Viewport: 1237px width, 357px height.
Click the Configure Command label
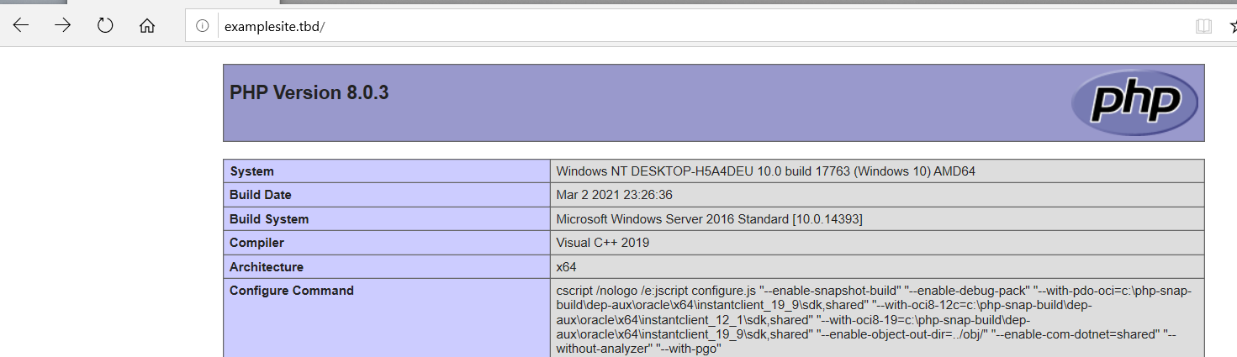point(292,291)
